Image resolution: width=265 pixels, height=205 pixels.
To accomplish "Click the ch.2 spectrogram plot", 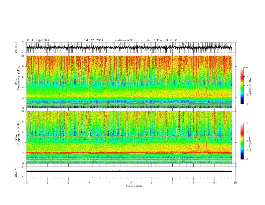I will click(x=129, y=137).
